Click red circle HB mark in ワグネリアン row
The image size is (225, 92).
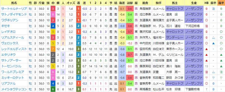coord(206,20)
